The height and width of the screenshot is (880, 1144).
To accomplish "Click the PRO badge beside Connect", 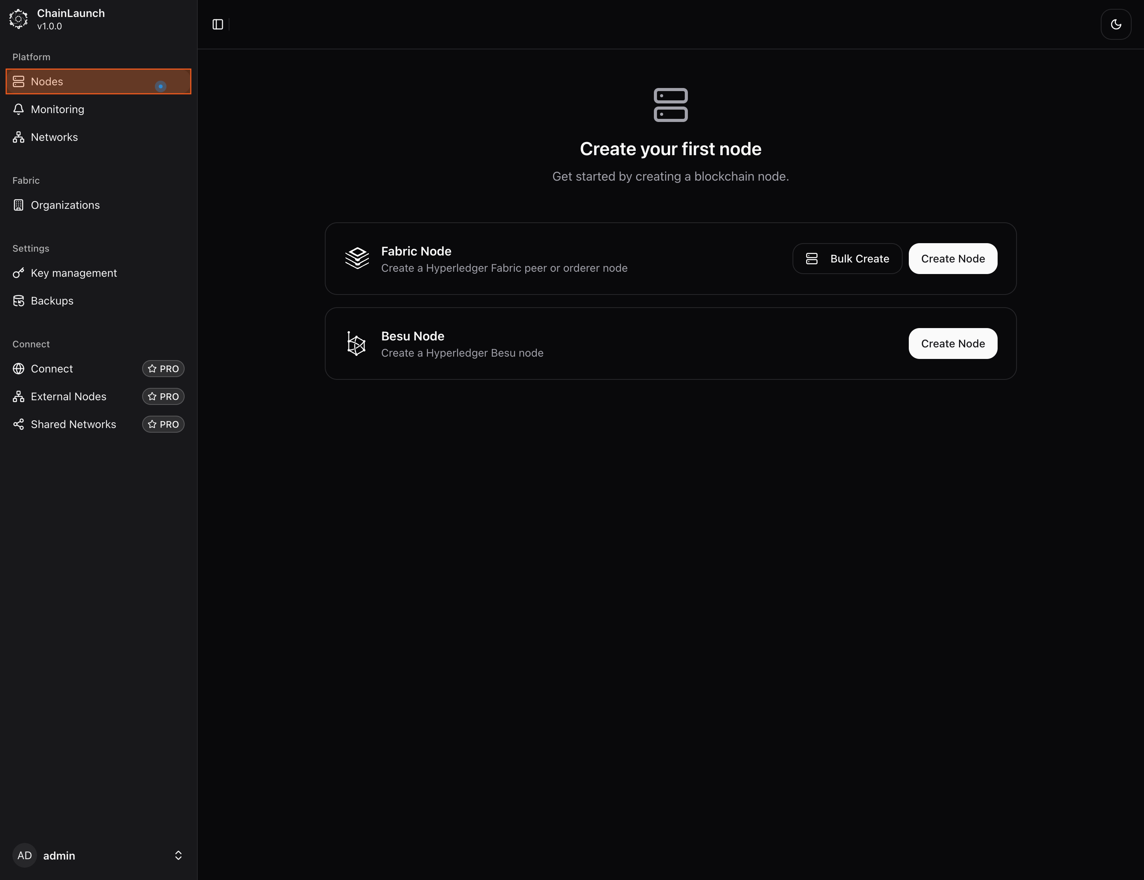I will [x=163, y=369].
